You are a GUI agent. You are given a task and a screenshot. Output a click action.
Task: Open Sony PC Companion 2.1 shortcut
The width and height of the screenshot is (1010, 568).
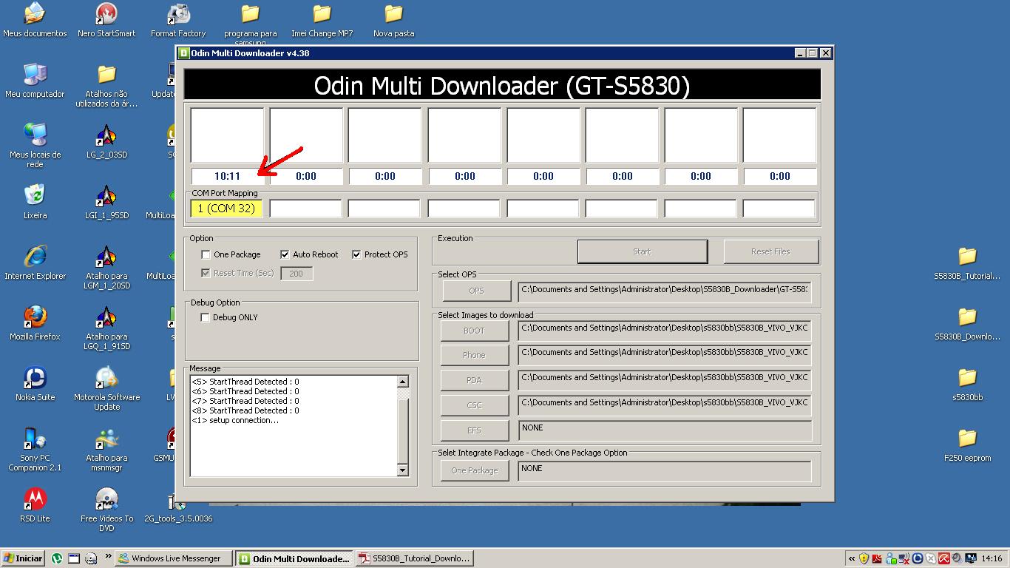tap(34, 449)
